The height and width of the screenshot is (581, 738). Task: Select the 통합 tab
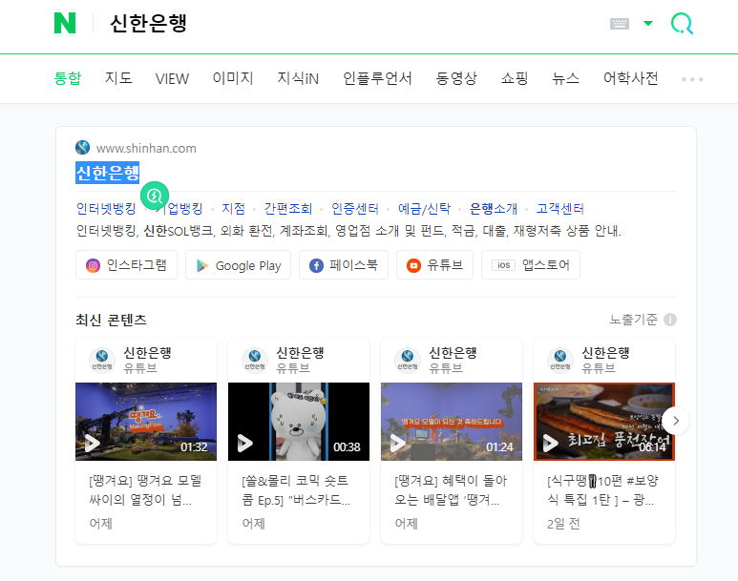(x=68, y=78)
